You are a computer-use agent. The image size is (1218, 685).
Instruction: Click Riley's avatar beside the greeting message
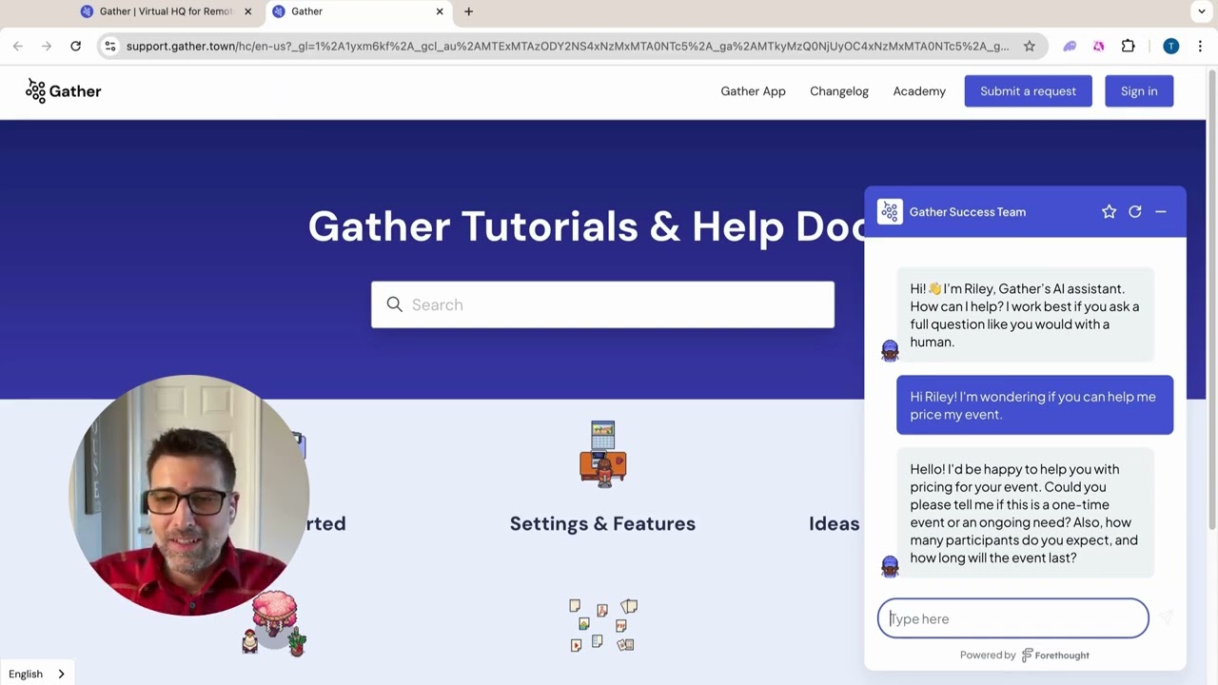(x=890, y=351)
